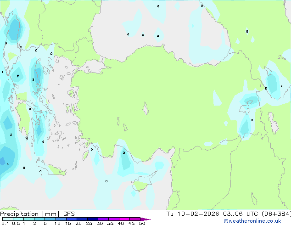Click the 'Precipitation [mm]' title text

[x=29, y=214]
